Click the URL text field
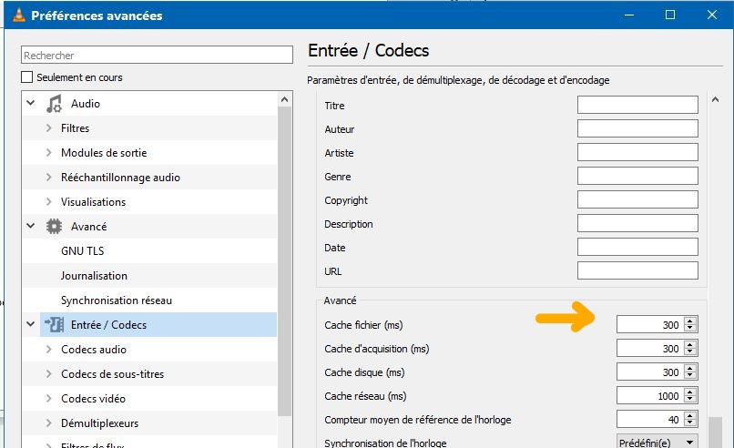This screenshot has height=448, width=734. coord(637,270)
